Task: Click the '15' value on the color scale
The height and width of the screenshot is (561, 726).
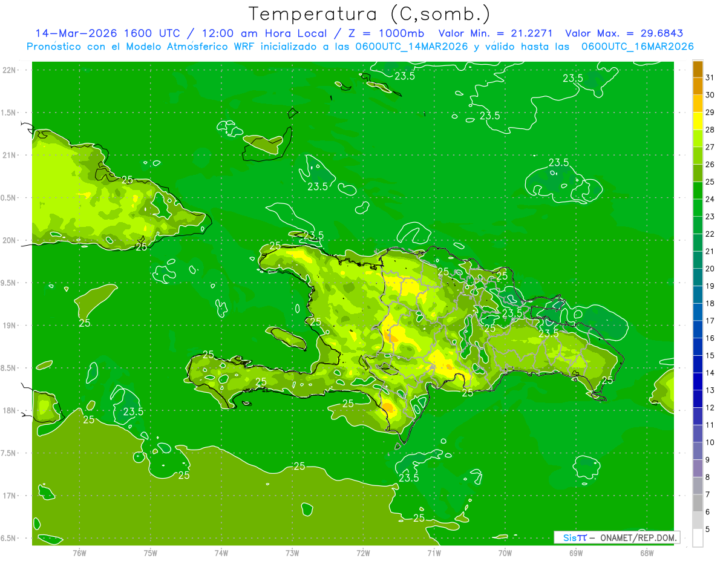Action: (x=710, y=356)
